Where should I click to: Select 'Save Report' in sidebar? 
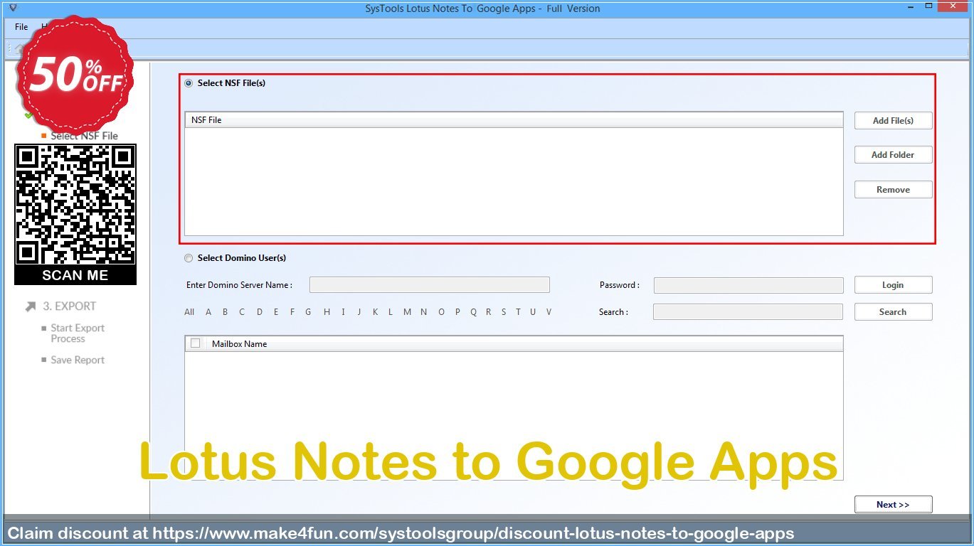[x=78, y=360]
